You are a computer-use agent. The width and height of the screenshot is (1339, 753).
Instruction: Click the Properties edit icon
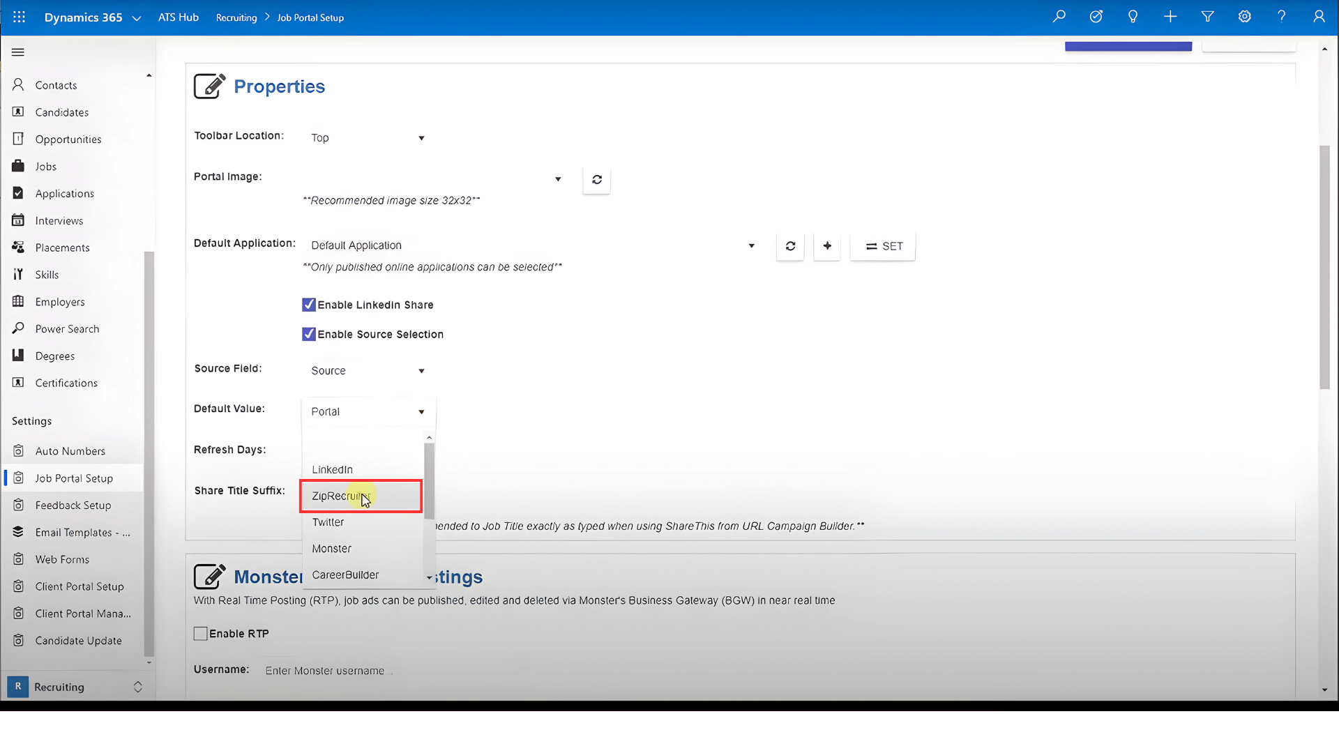pyautogui.click(x=209, y=86)
